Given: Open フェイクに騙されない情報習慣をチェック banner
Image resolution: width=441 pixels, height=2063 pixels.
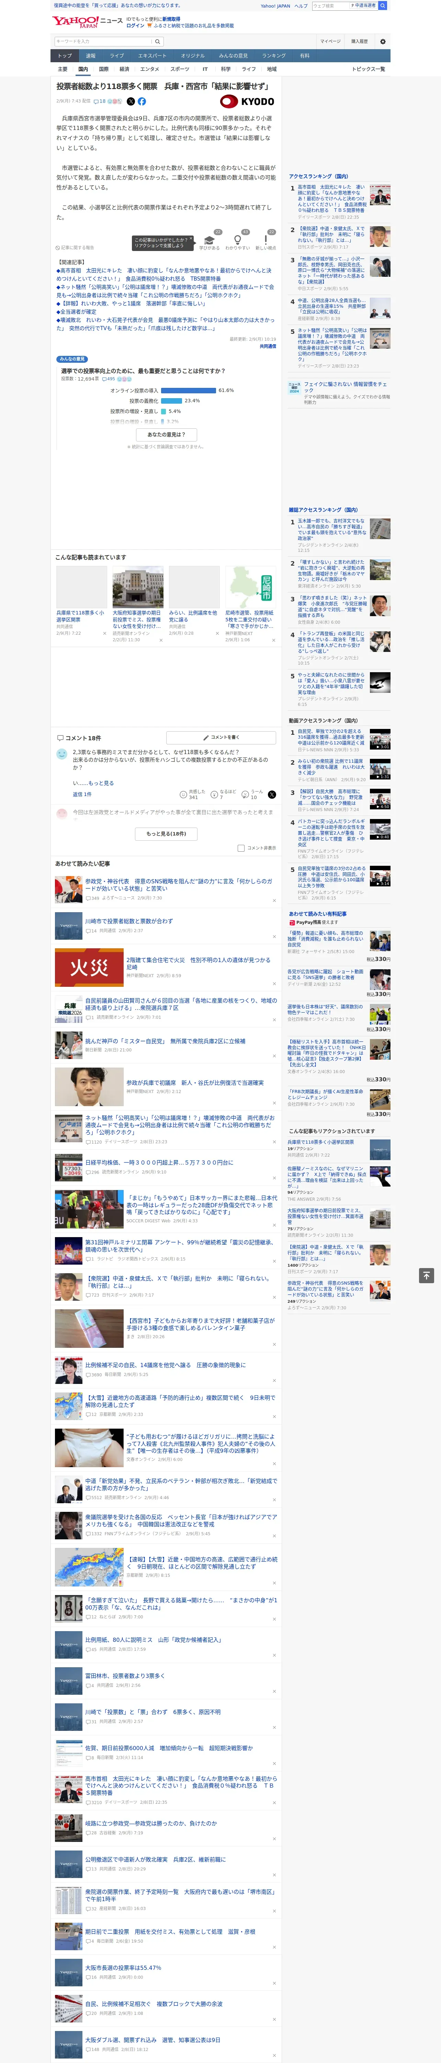Looking at the screenshot, I should point(345,388).
